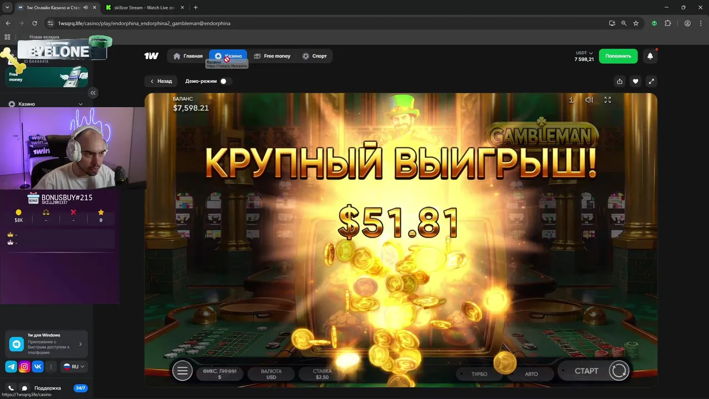Open the Telegram social link
Image resolution: width=709 pixels, height=399 pixels.
coord(11,366)
